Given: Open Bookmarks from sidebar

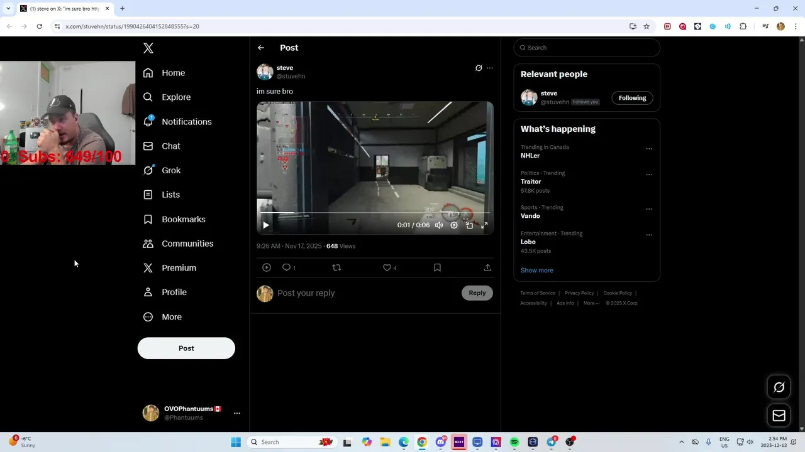Looking at the screenshot, I should [x=174, y=219].
